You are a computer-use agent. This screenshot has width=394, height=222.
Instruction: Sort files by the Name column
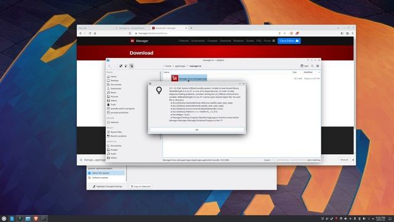167,72
